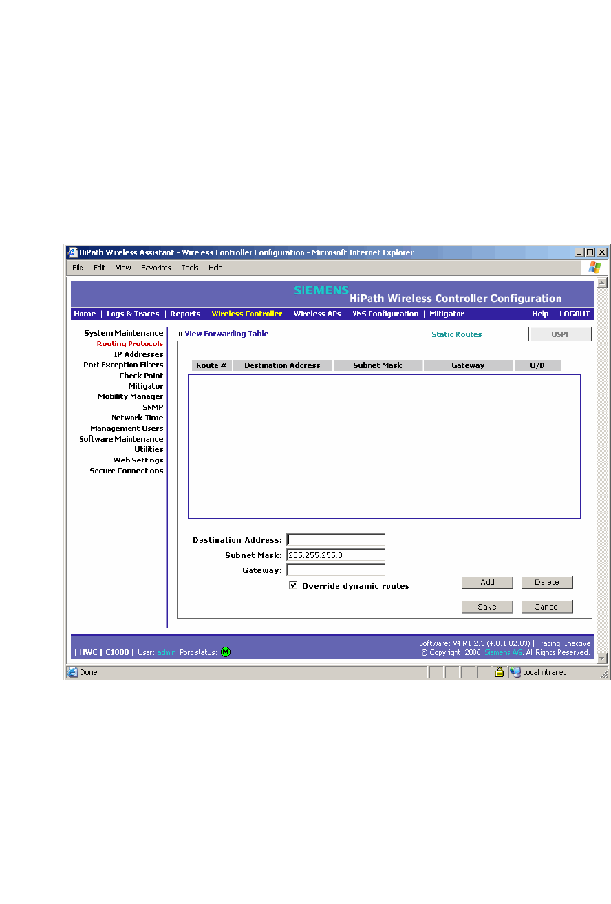Open the Edit menu
Viewport: 611px width, 904px height.
click(100, 268)
